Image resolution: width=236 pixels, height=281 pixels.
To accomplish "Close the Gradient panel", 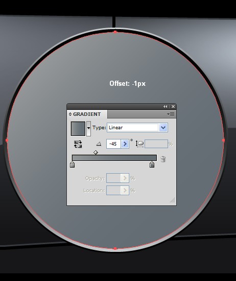I will (173, 107).
